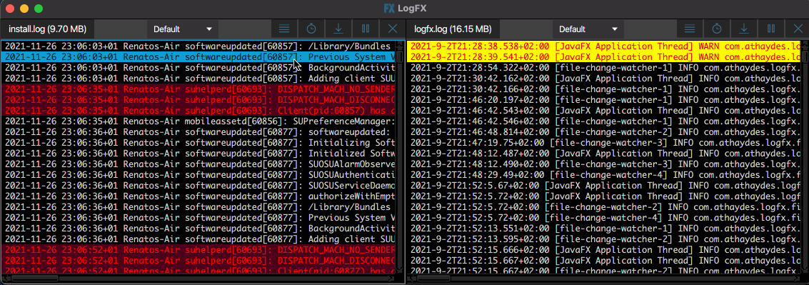Click the download-arrow icon in logfx.log header

(744, 29)
